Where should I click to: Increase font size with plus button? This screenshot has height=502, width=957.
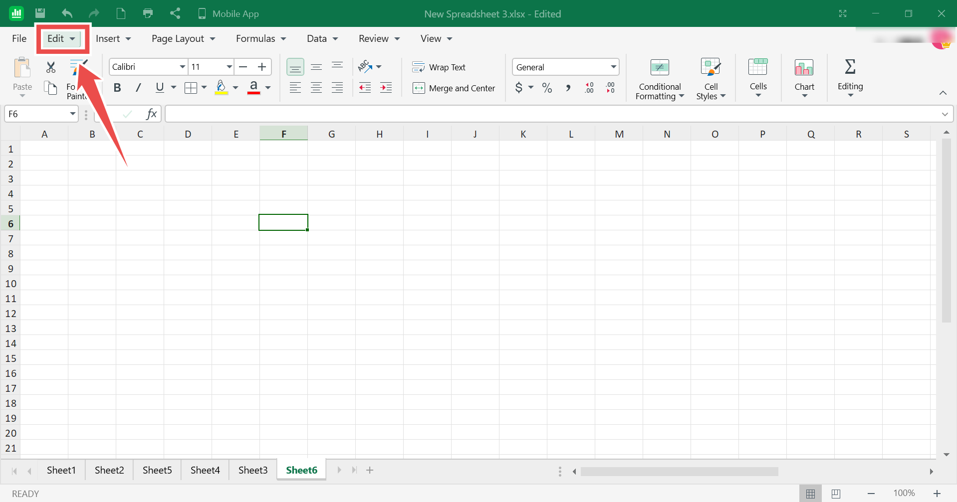coord(262,67)
